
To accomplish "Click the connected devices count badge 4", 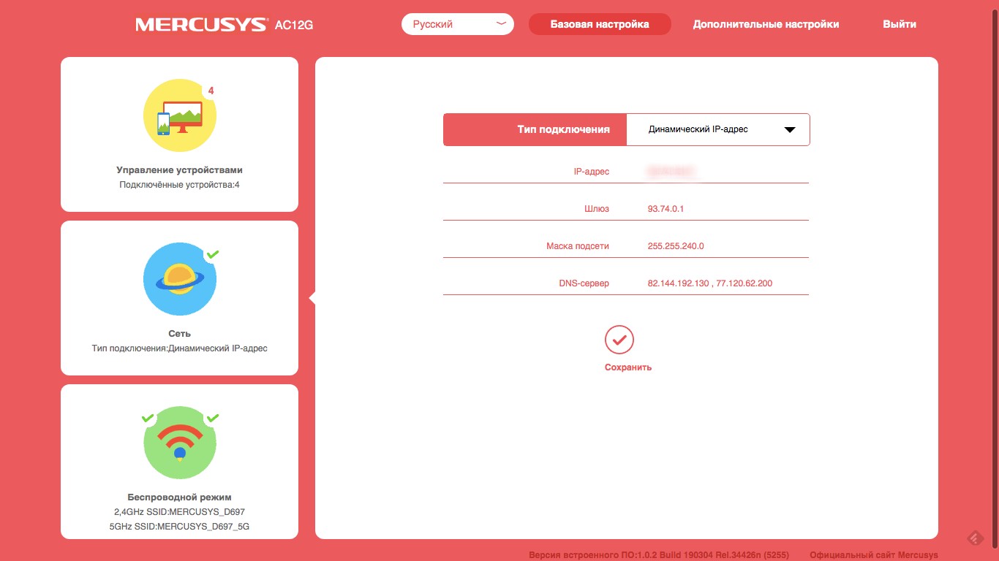I will click(x=211, y=91).
